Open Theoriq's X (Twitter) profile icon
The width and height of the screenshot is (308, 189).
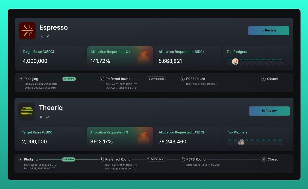41,117
